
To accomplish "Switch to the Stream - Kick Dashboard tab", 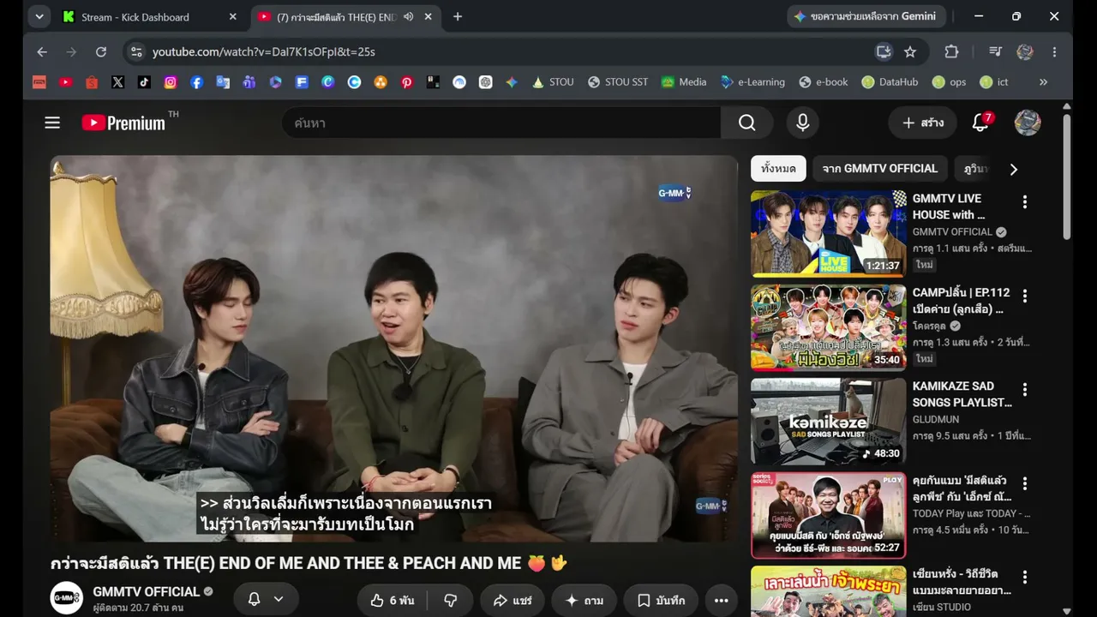I will point(150,17).
